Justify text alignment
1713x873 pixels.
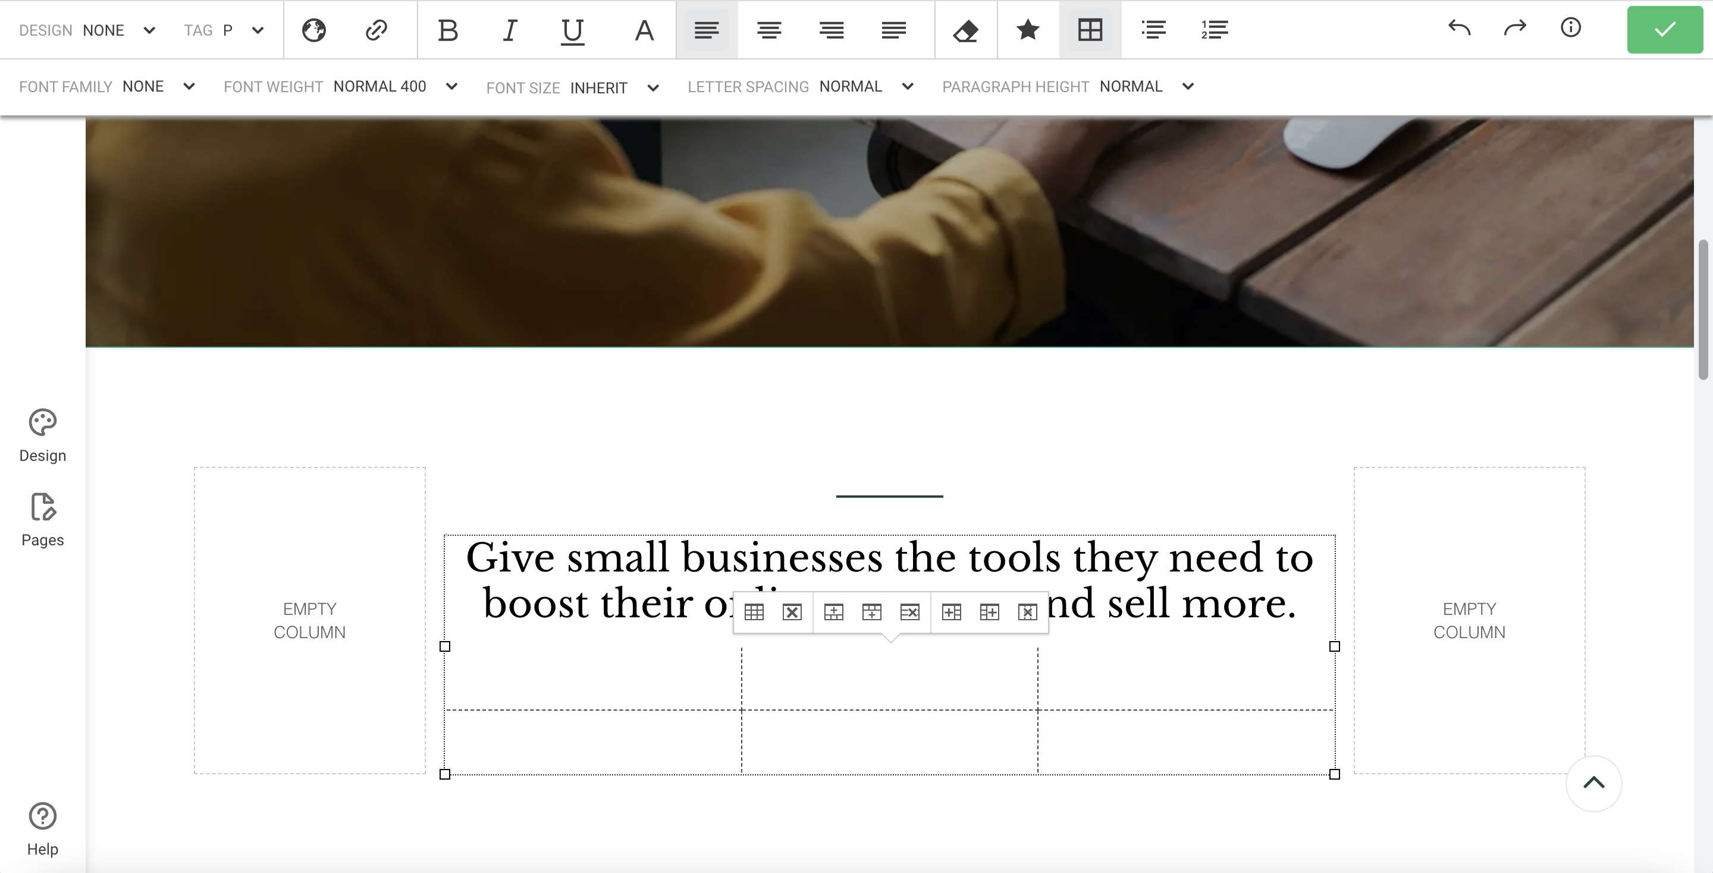pos(894,30)
